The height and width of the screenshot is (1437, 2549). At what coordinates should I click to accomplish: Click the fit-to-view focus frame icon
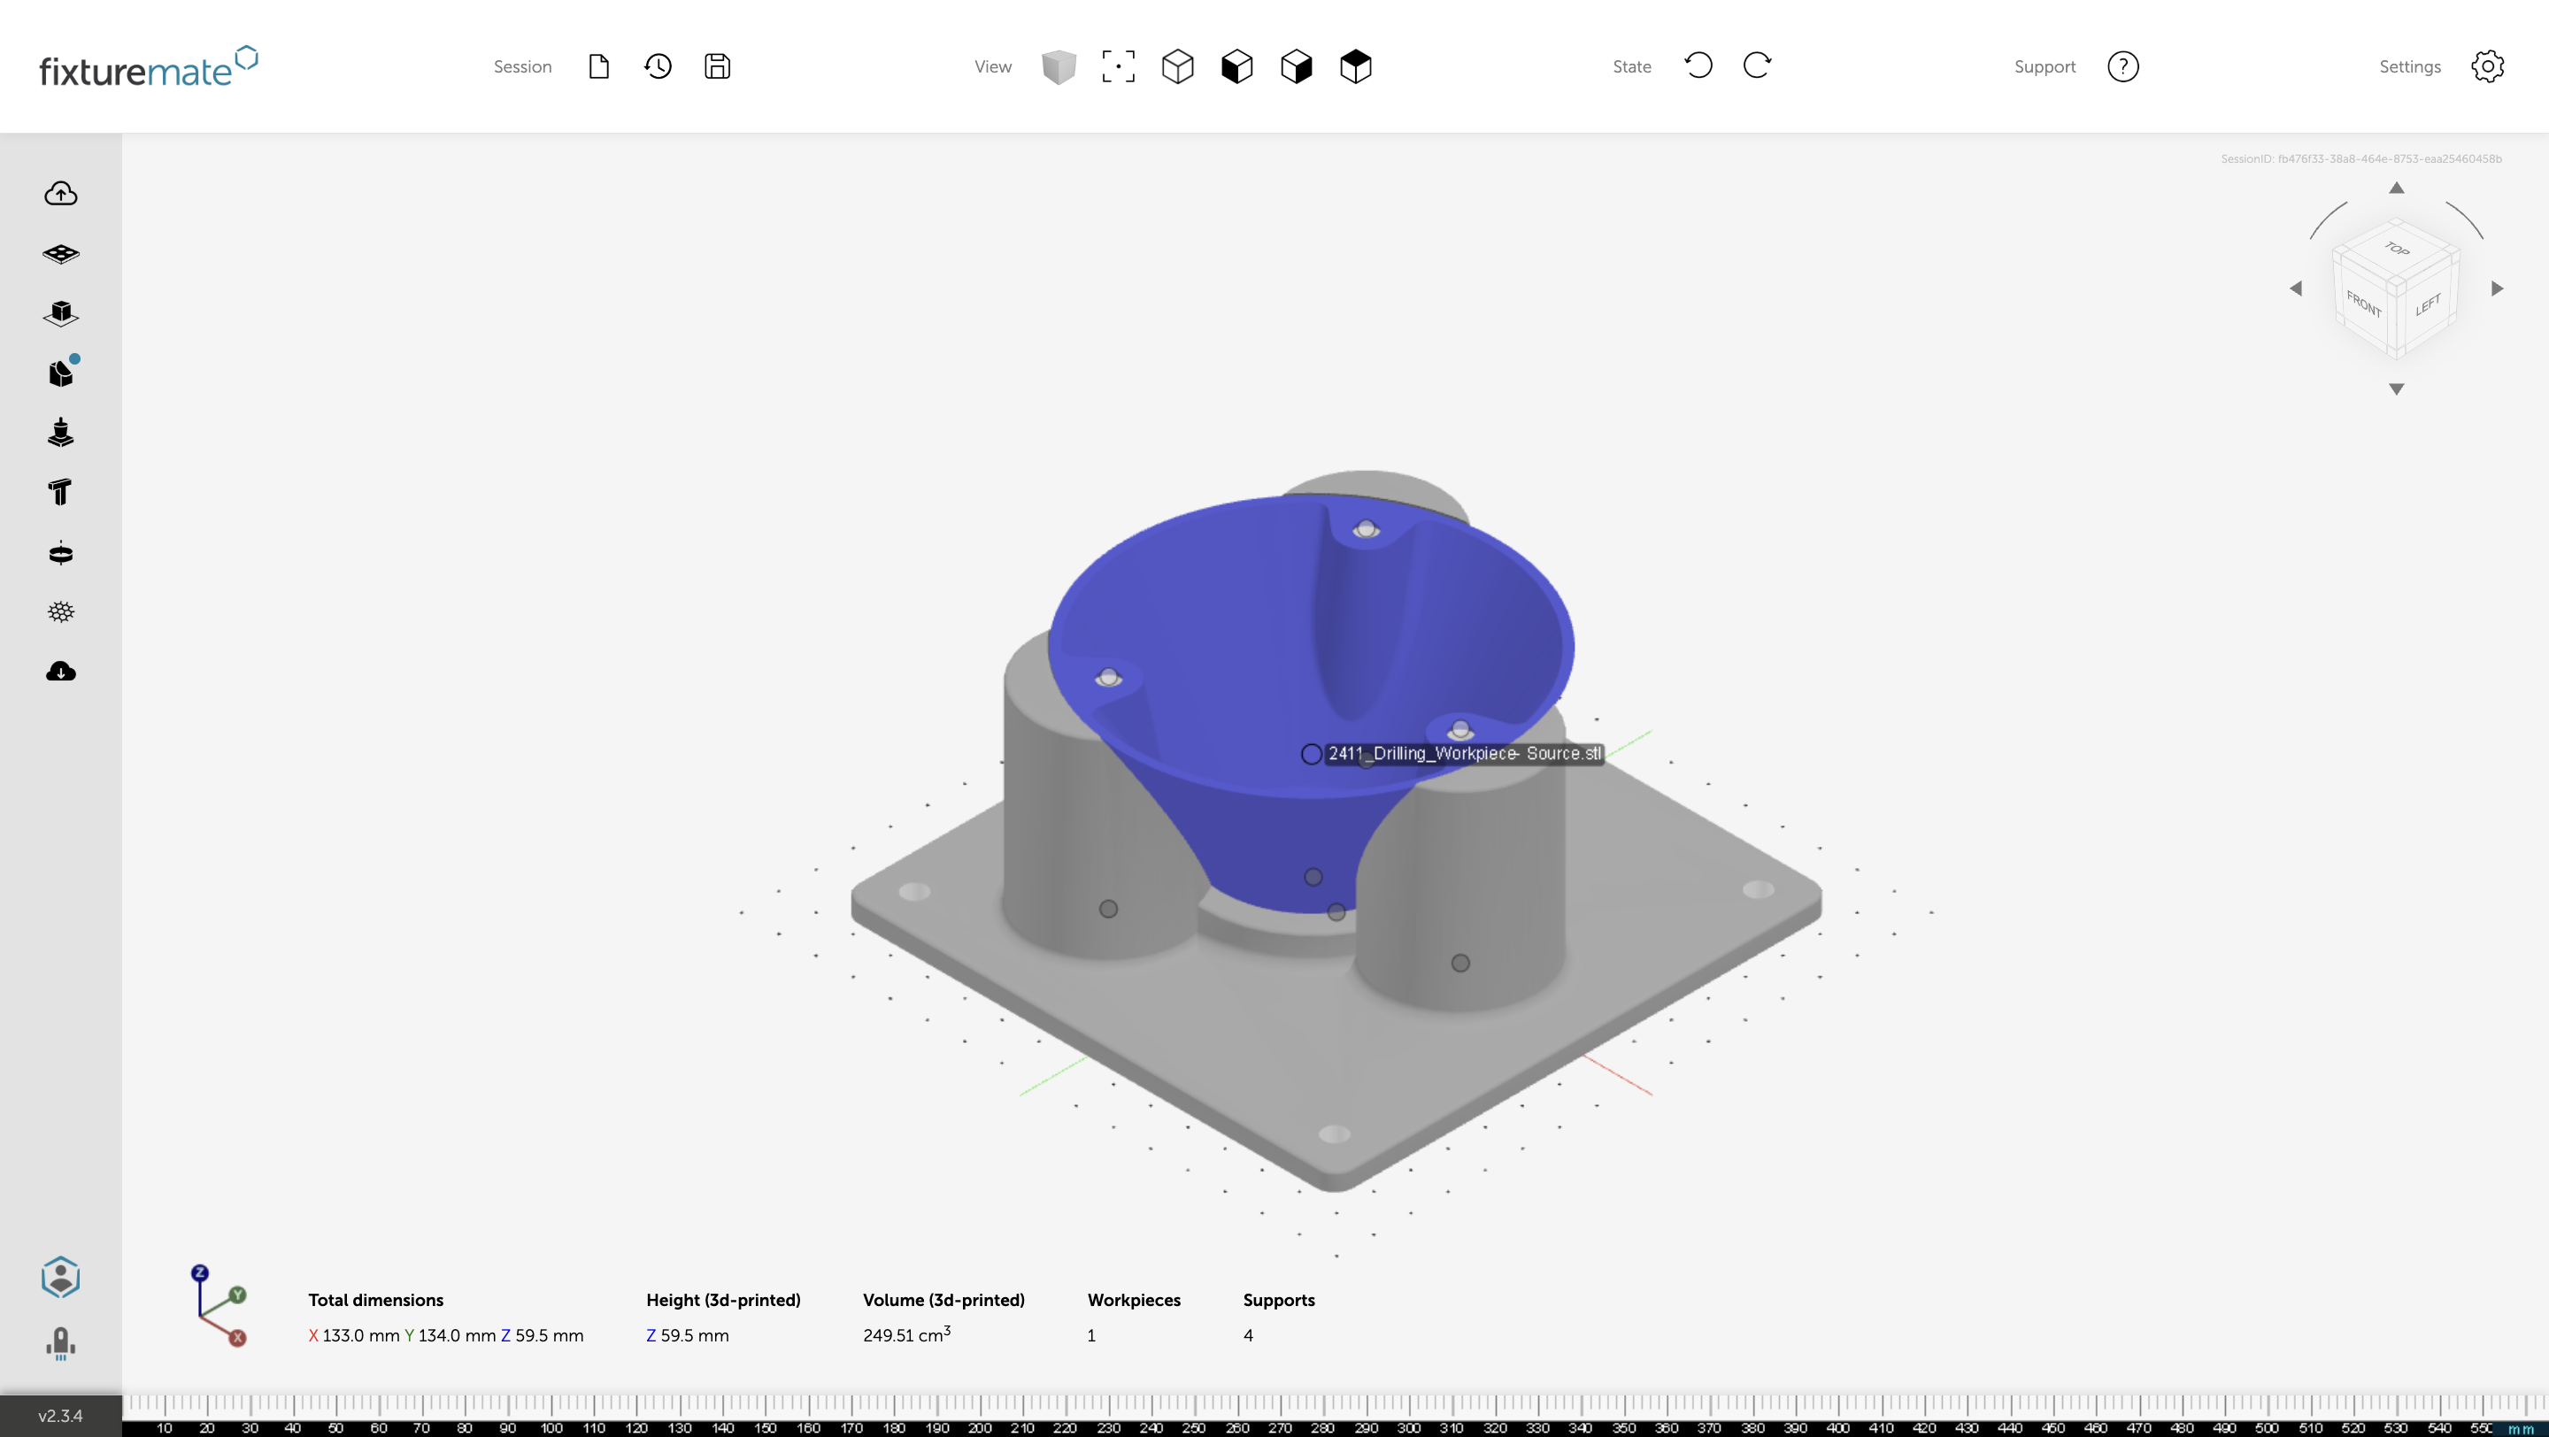1118,66
